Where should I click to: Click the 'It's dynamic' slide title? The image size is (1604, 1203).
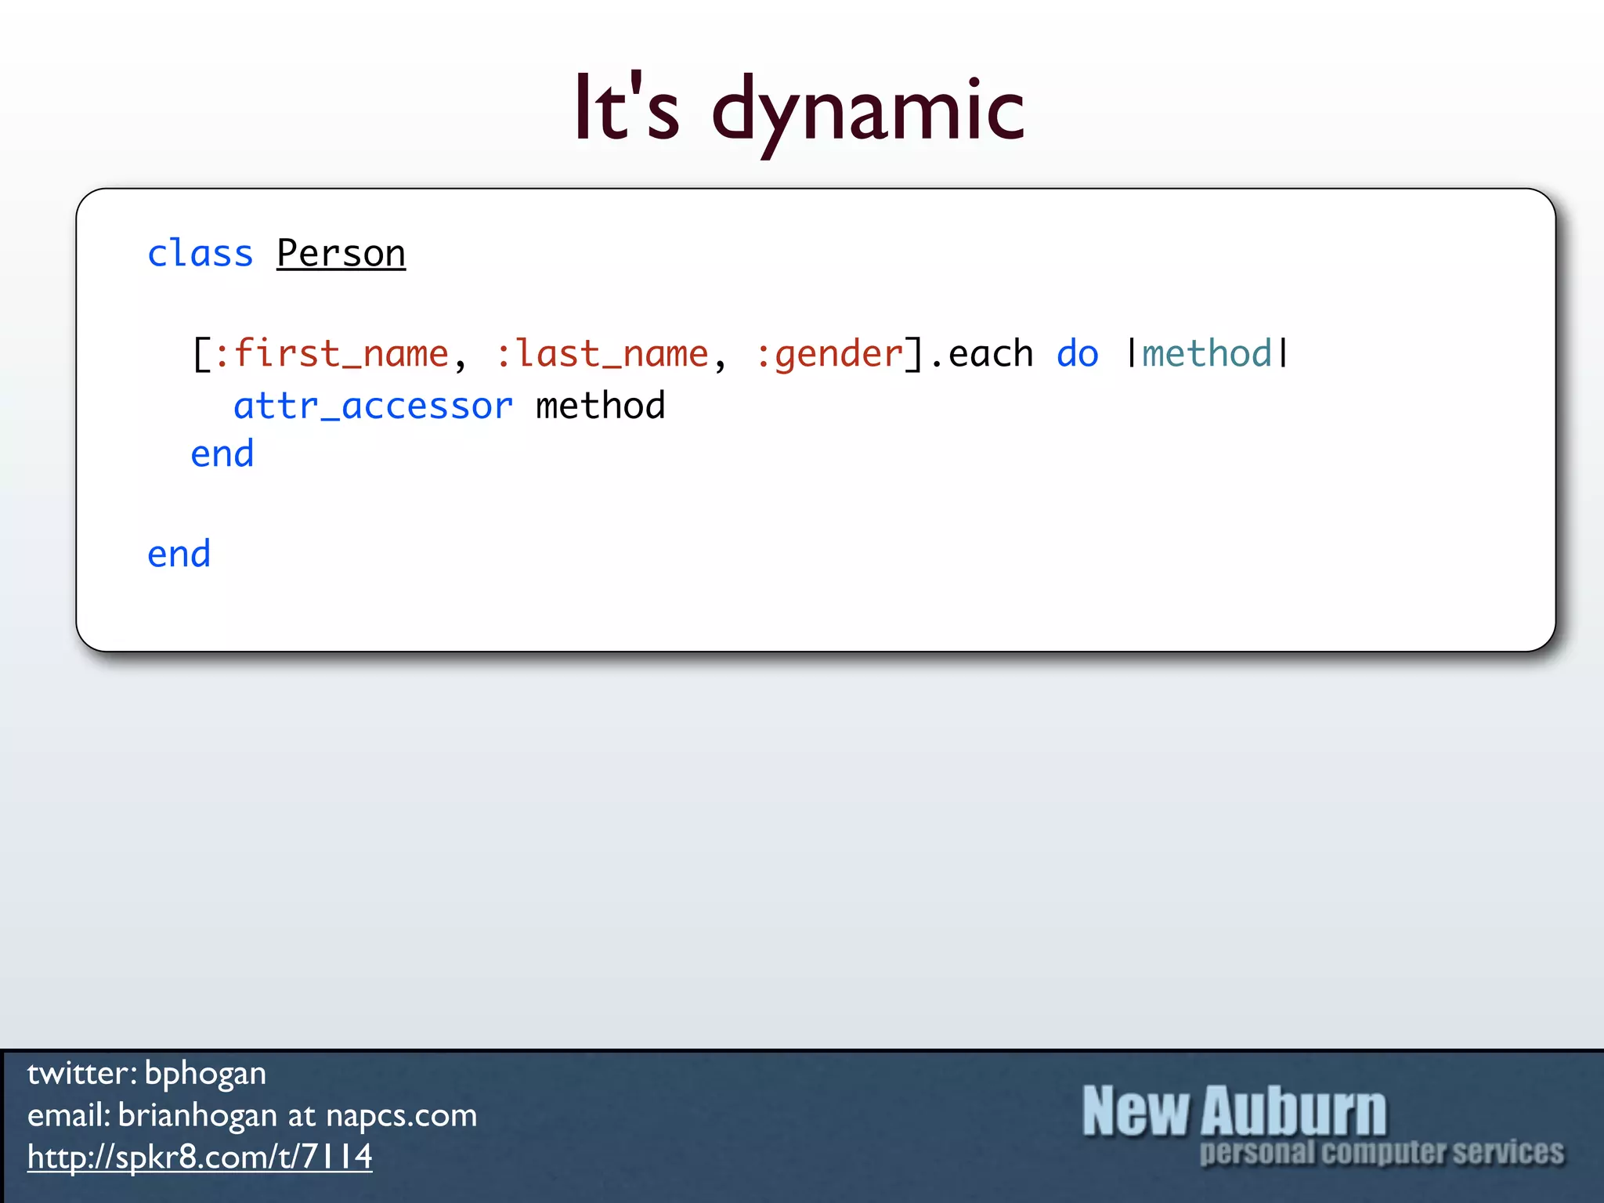[800, 110]
